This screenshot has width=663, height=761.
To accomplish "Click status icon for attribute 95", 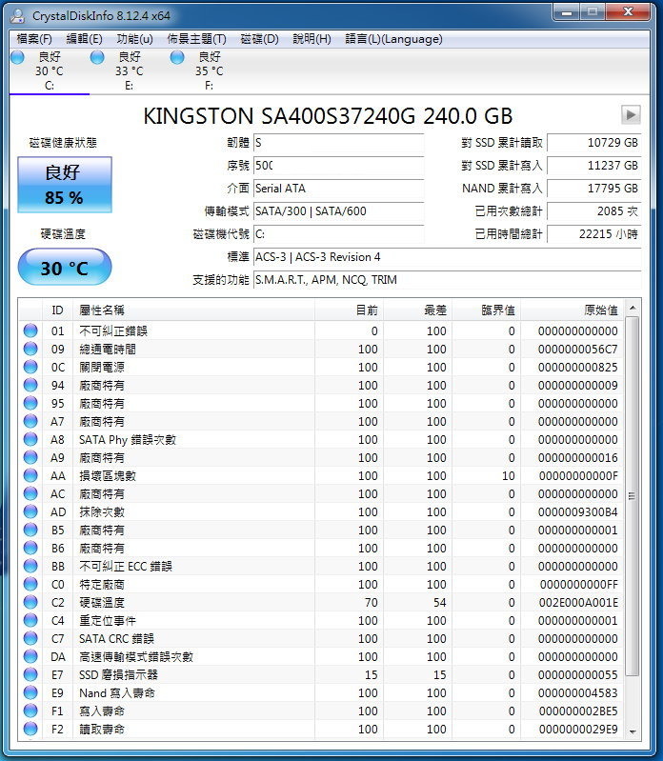I will pos(30,403).
